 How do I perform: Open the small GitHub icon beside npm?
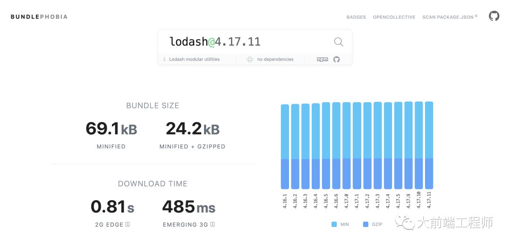tap(336, 59)
